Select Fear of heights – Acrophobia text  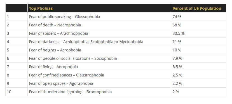click(55, 50)
